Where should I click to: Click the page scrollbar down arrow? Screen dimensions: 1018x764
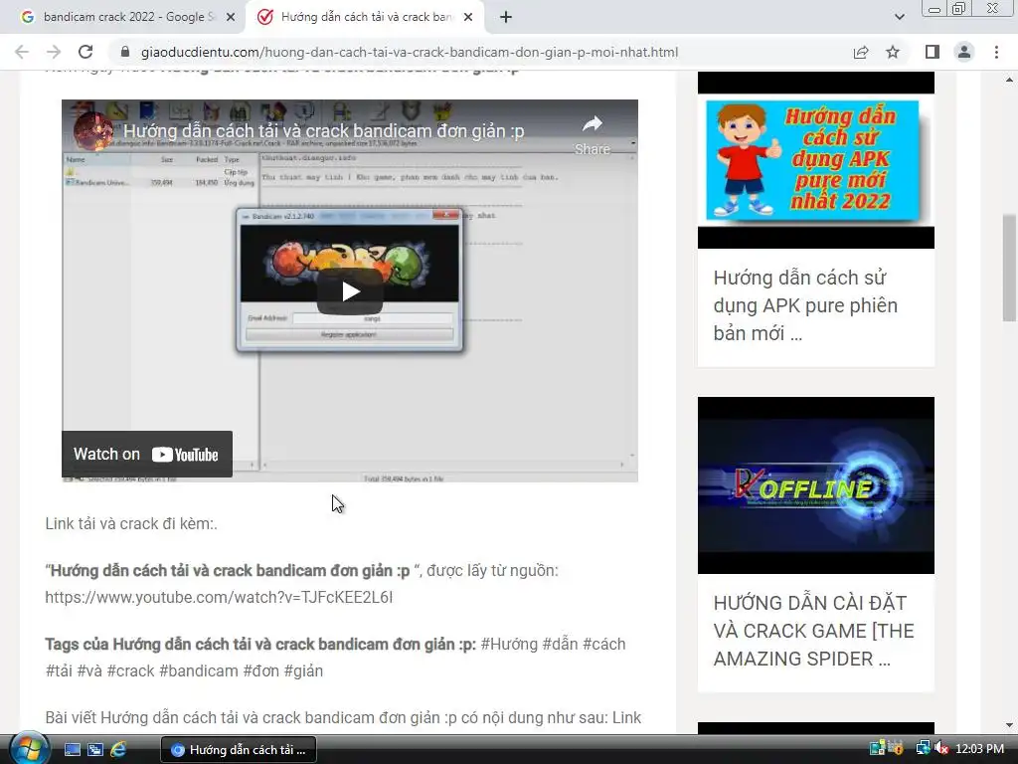tap(1009, 725)
